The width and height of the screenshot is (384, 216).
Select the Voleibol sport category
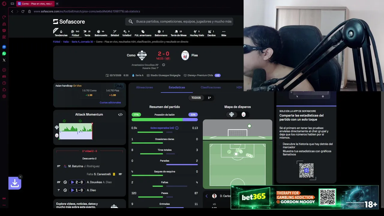point(127,33)
